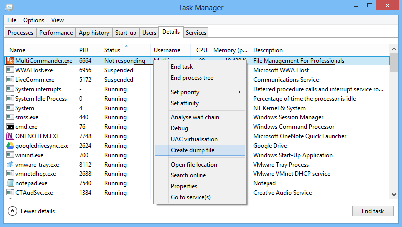
Task: Click 'Windows Command Processor' description
Action: 293,127
